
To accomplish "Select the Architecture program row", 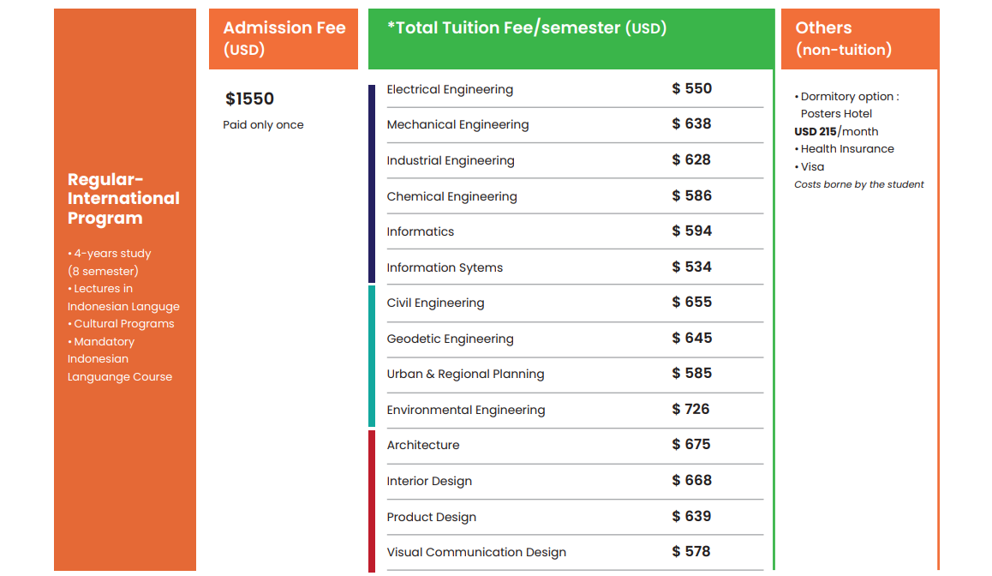I will [575, 445].
